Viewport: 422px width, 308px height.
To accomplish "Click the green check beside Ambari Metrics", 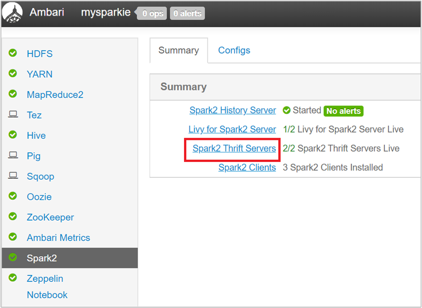I will [13, 237].
